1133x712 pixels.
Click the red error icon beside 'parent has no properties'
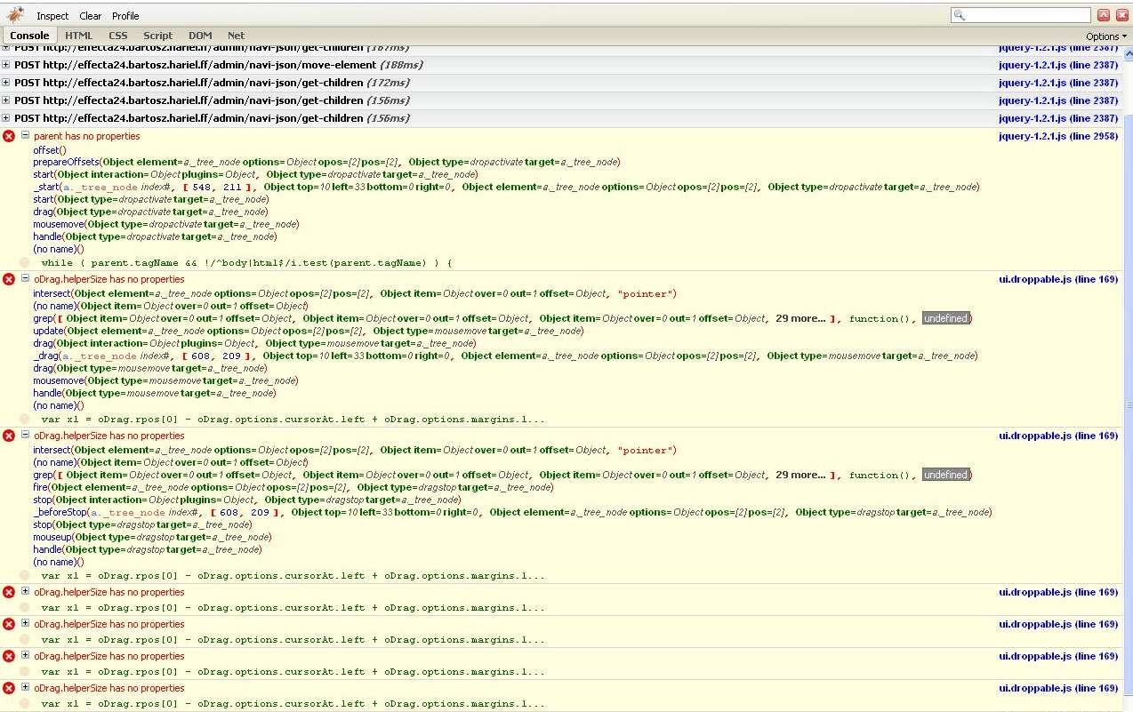pyautogui.click(x=9, y=136)
